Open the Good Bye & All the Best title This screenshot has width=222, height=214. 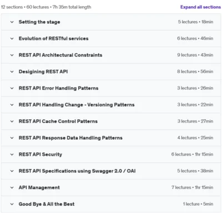pyautogui.click(x=47, y=204)
